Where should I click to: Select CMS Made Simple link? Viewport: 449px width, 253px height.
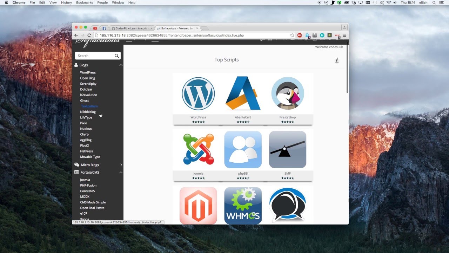pos(93,202)
